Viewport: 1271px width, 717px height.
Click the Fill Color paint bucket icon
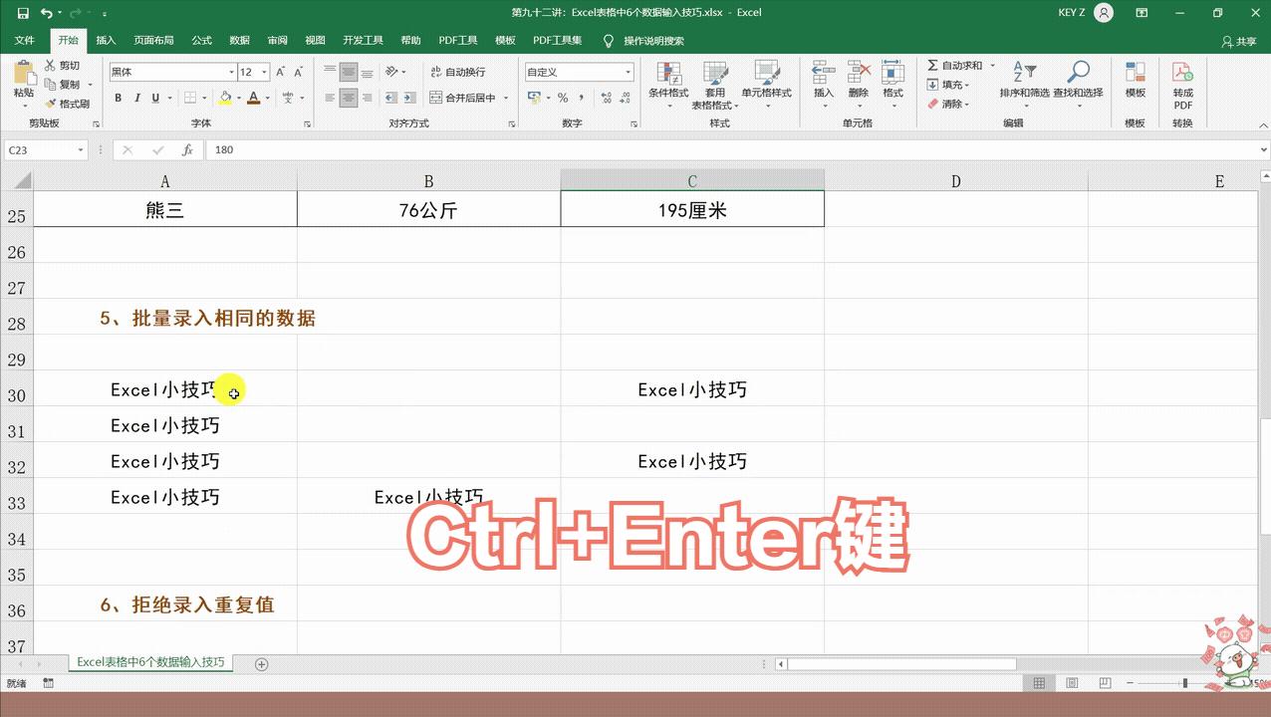tap(225, 98)
